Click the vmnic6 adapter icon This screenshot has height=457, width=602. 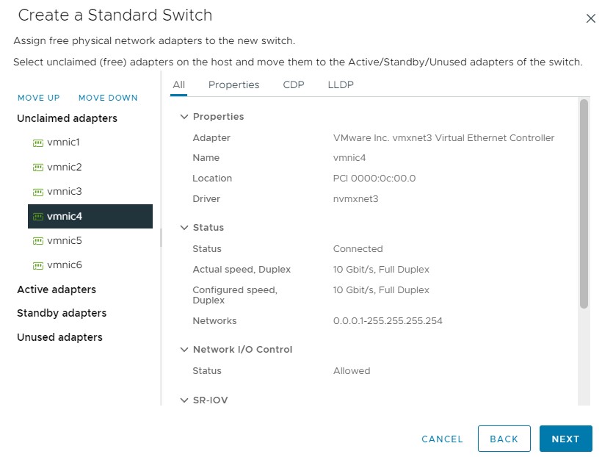tap(38, 265)
